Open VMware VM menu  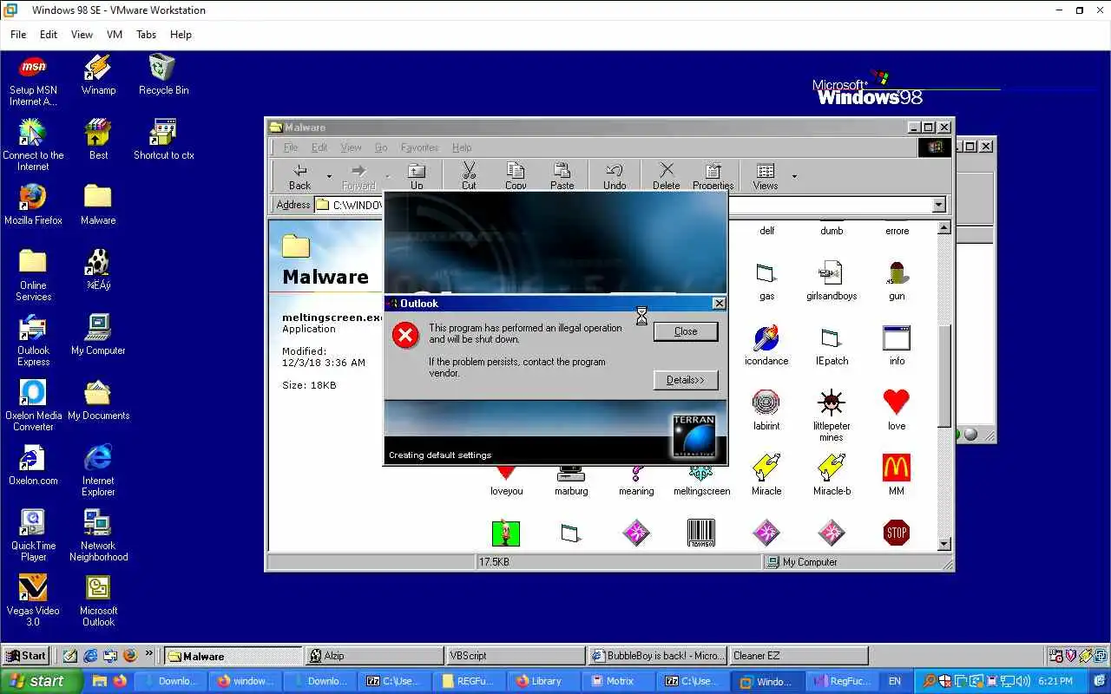pos(114,35)
